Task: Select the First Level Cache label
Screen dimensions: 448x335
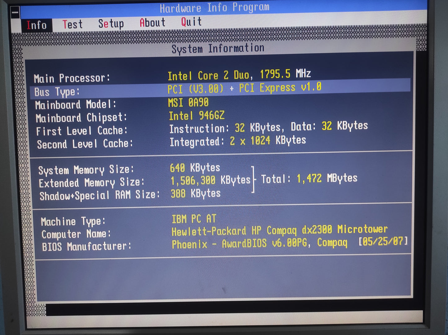Action: pyautogui.click(x=82, y=131)
